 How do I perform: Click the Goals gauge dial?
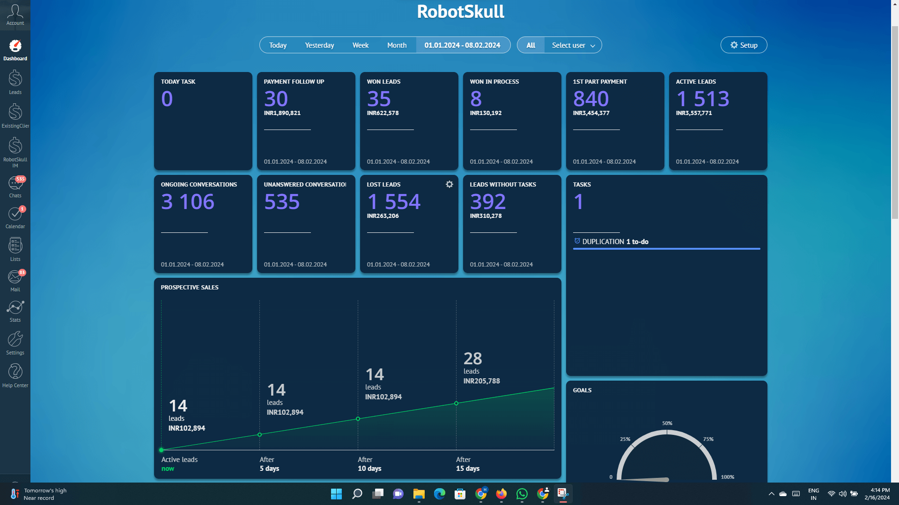pos(667,455)
